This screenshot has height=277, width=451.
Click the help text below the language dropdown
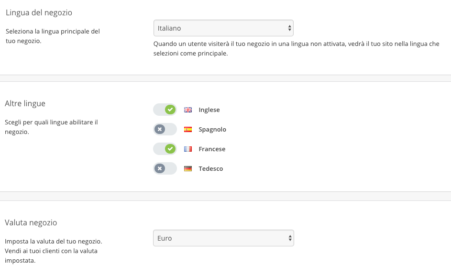point(296,49)
